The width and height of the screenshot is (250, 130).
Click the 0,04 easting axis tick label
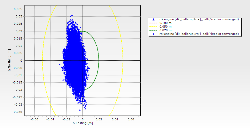(x=115, y=119)
